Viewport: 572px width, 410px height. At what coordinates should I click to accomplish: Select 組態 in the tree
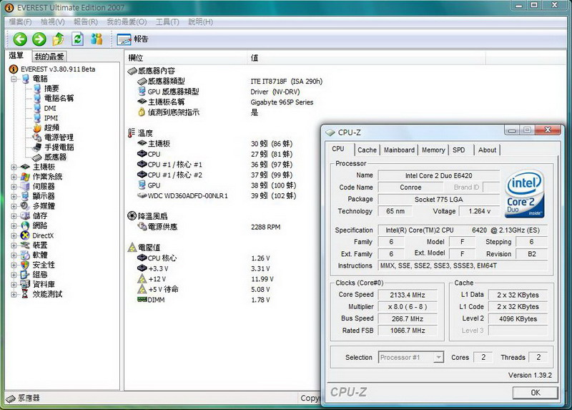coord(40,275)
